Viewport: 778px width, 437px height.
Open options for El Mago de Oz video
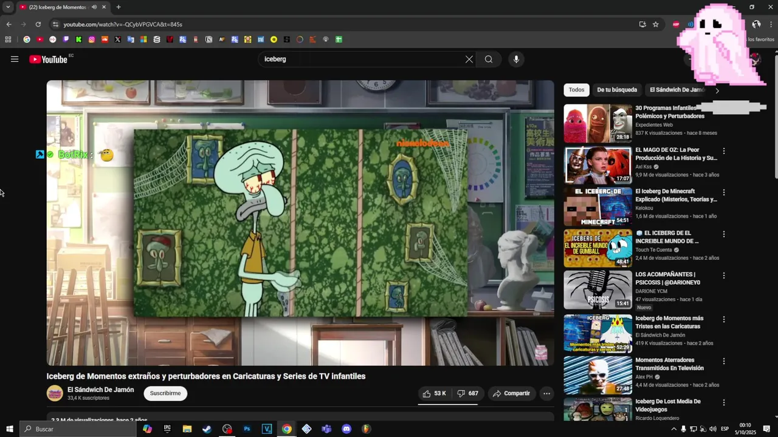(x=723, y=151)
